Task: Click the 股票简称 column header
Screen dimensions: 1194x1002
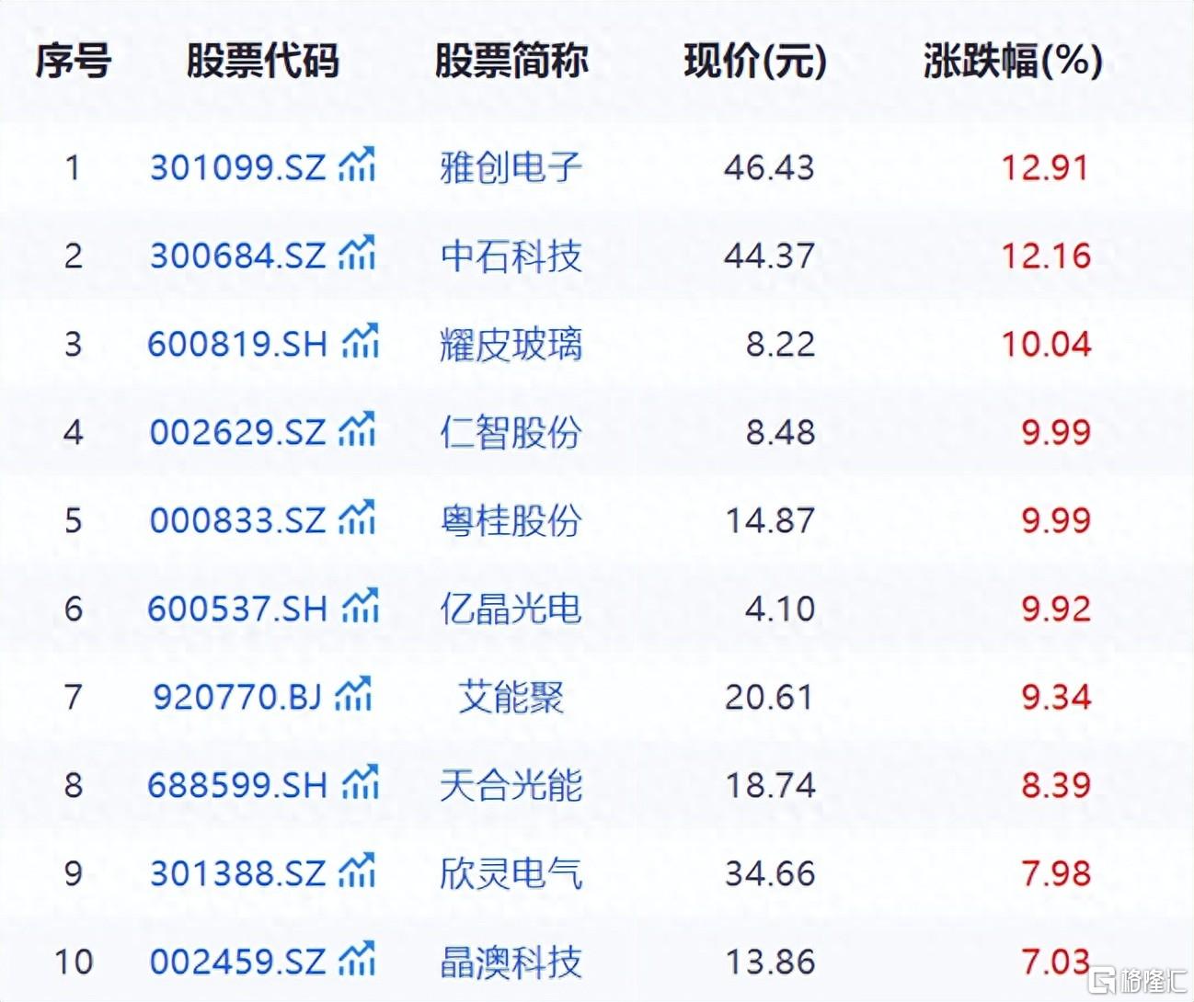Action: pyautogui.click(x=511, y=61)
